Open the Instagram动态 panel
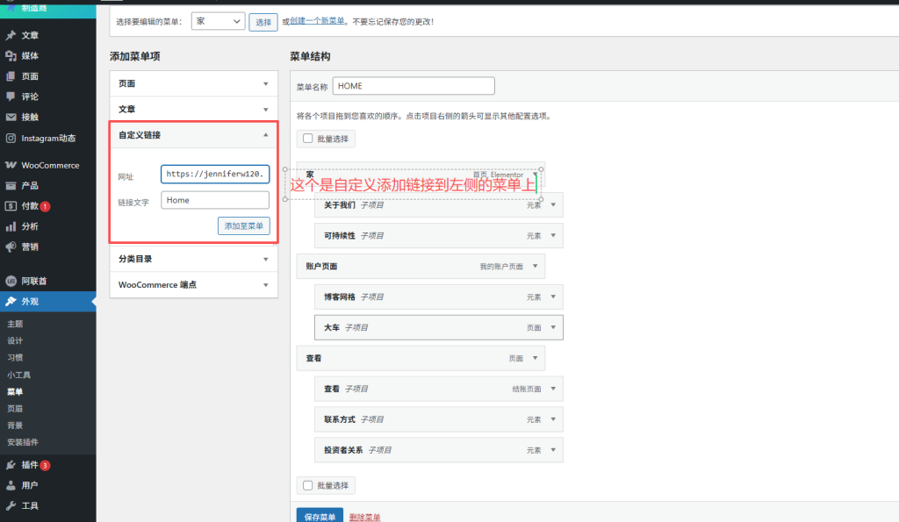The height and width of the screenshot is (522, 899). [44, 139]
